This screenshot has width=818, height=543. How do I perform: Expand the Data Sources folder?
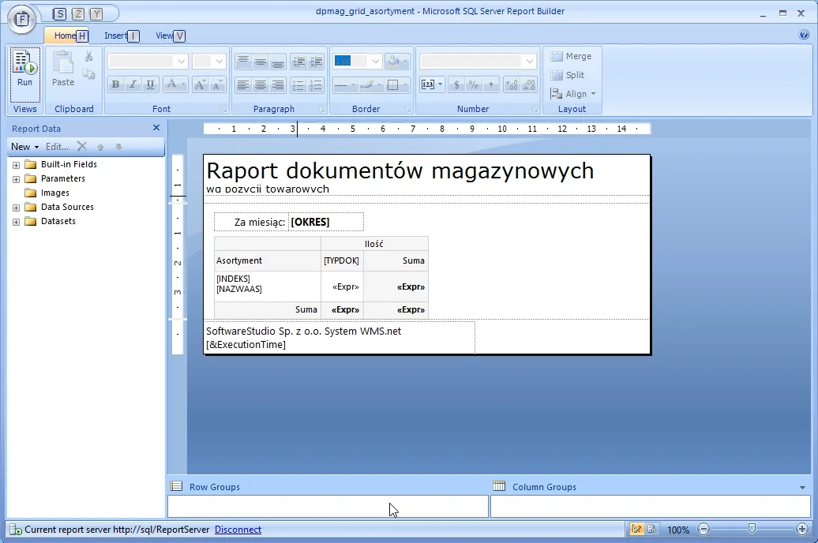click(16, 208)
